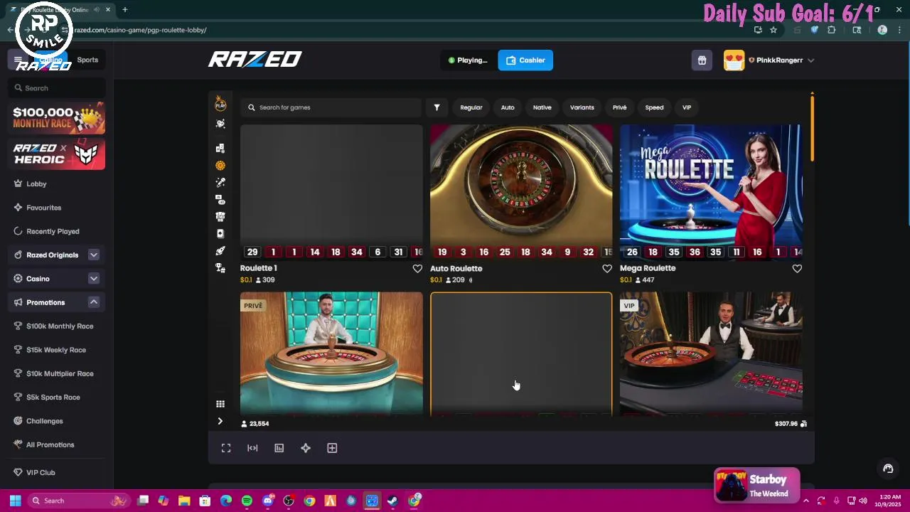Open Steam from the taskbar
Image resolution: width=910 pixels, height=512 pixels.
tap(392, 501)
